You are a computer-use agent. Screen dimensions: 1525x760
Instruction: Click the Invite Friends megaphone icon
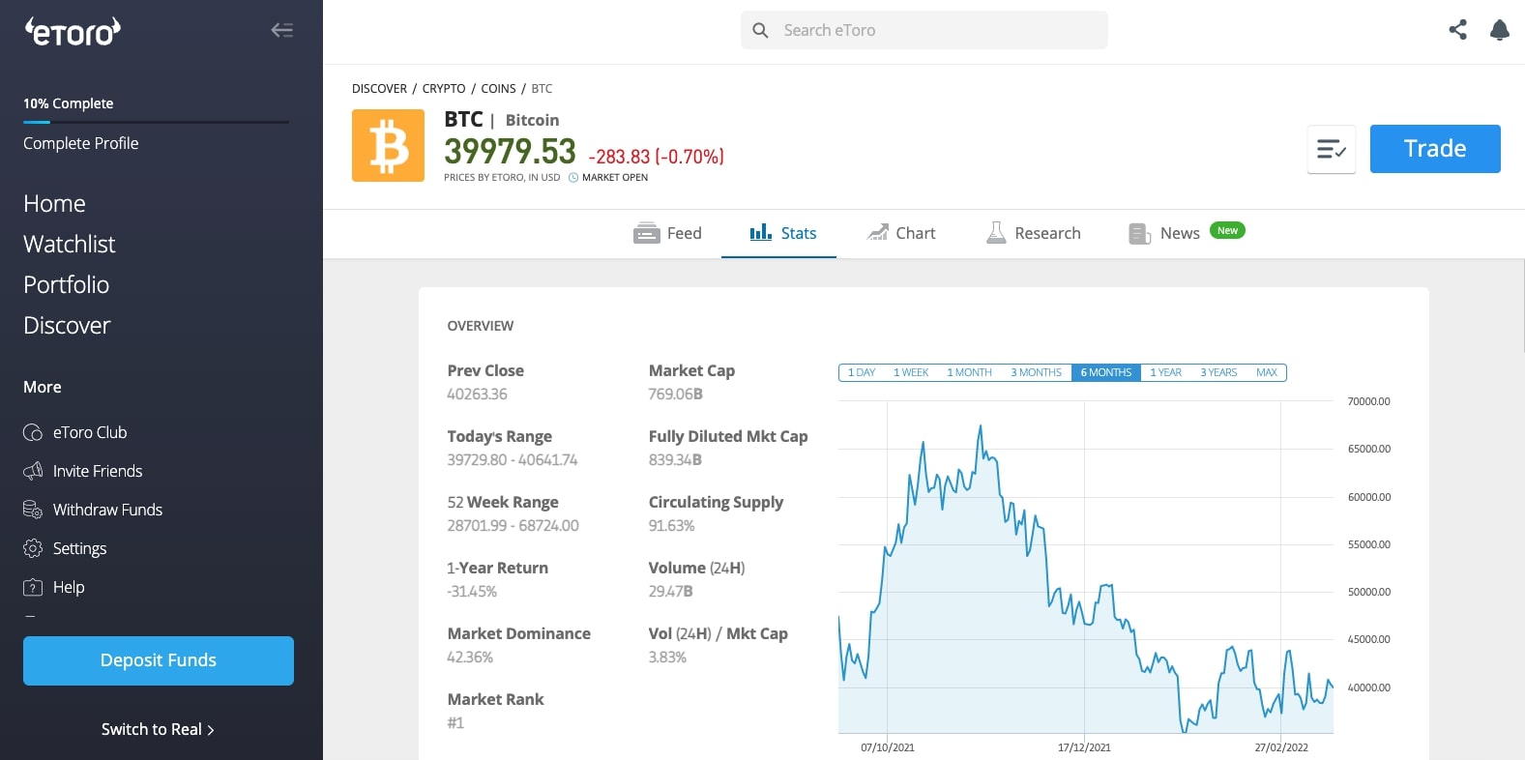pos(33,471)
